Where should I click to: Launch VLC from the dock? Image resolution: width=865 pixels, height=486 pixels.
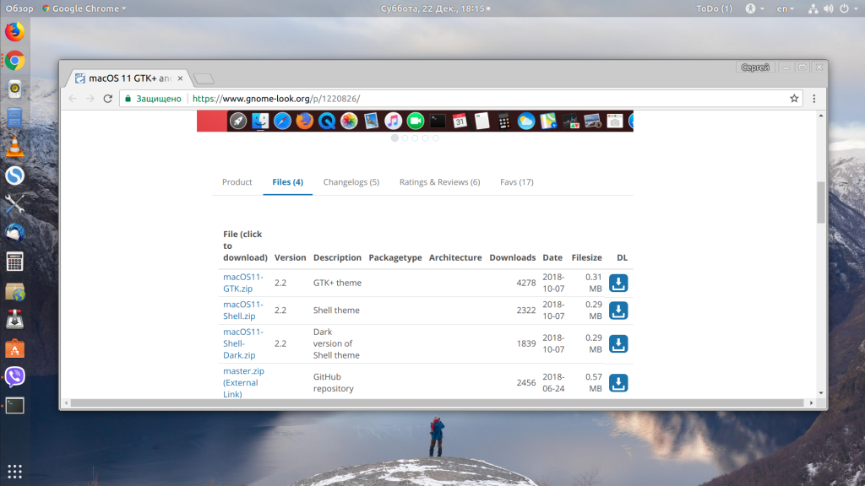tap(14, 147)
